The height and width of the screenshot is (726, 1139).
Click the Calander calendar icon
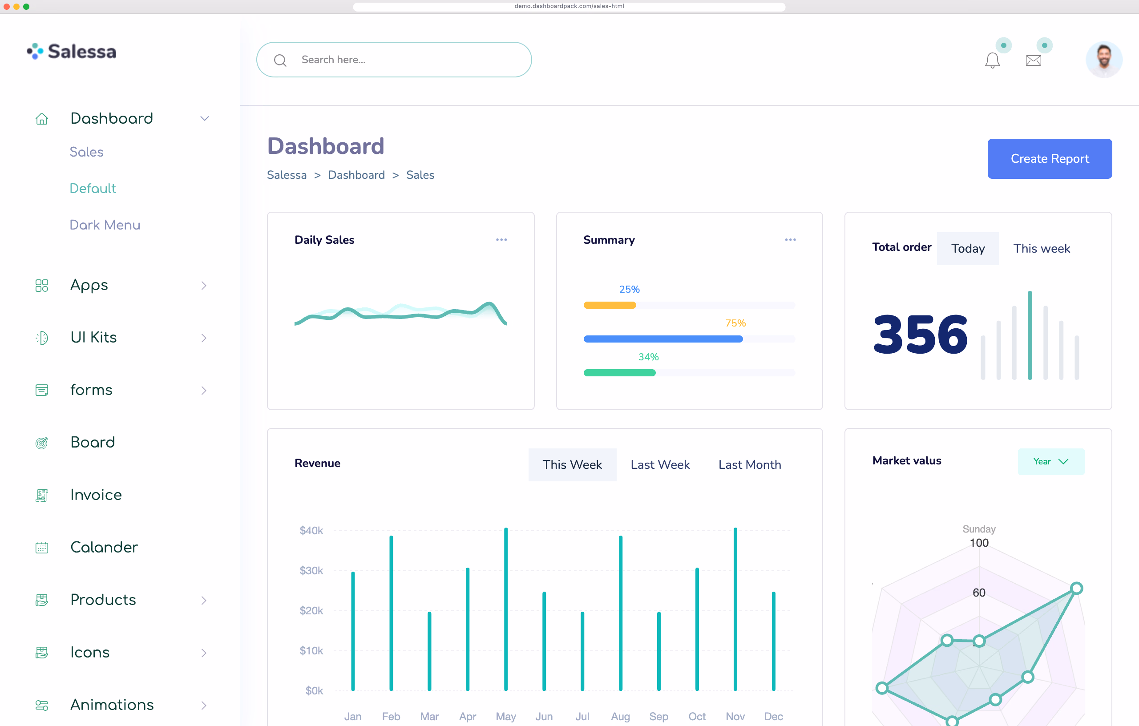(x=42, y=548)
